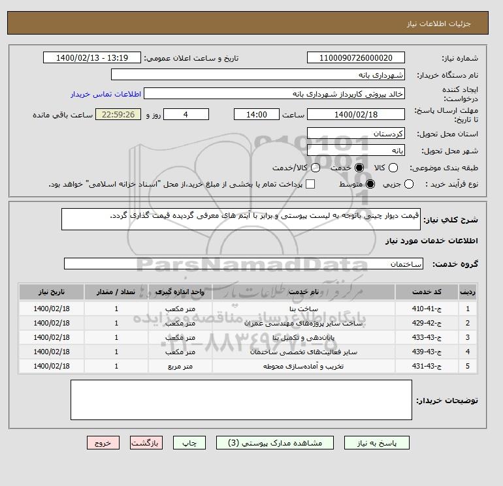The image size is (503, 486).
Task: Click the جزئیات اطلاعات نیاز page header
Action: [x=439, y=23]
